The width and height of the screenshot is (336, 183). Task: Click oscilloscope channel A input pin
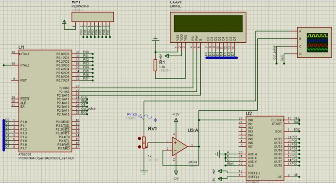click(300, 31)
